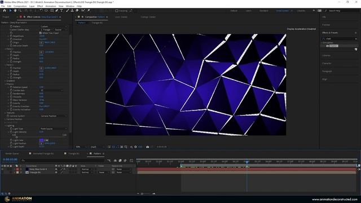Click Force 1 Position crosshair button

point(41,52)
